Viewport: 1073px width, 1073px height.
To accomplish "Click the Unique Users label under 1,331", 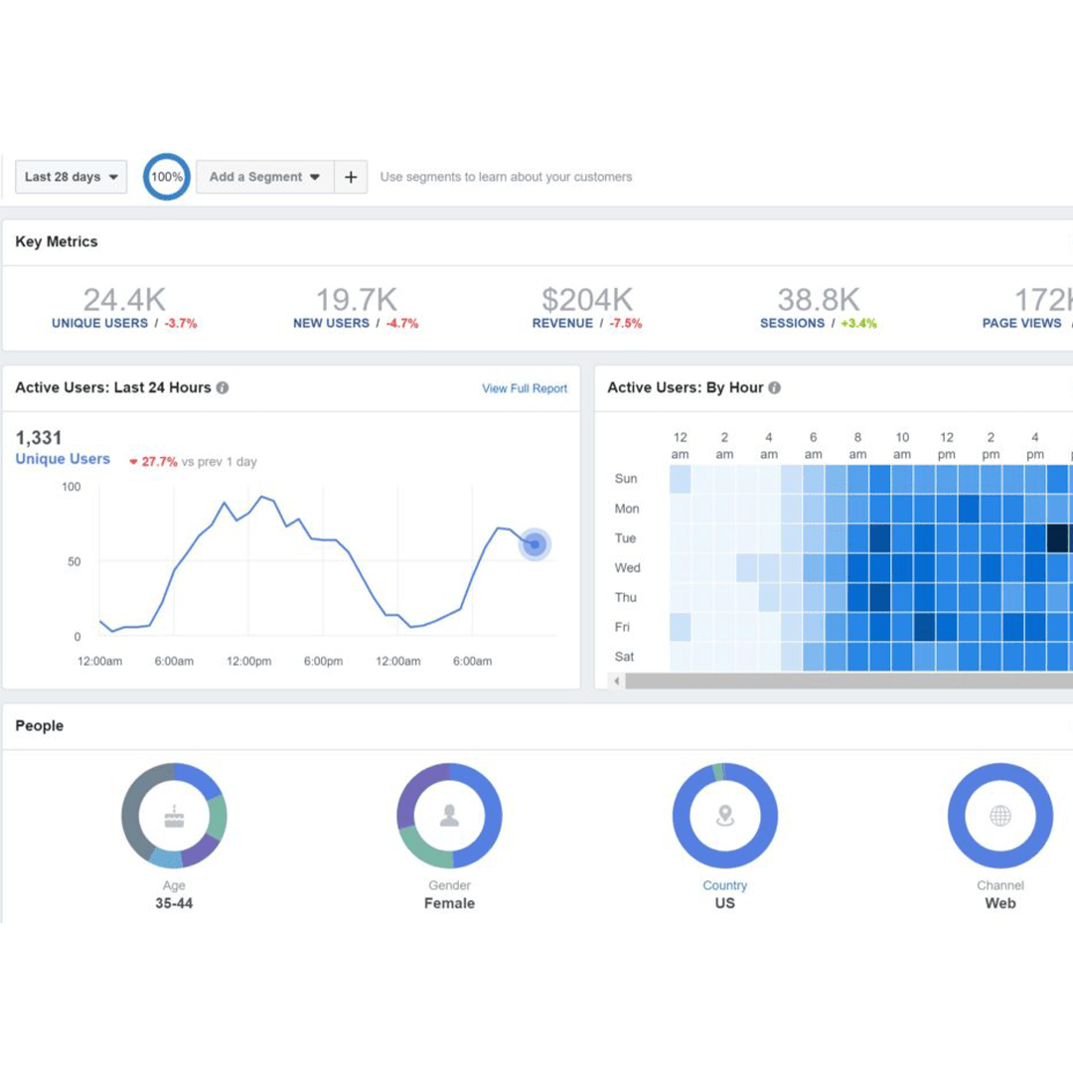I will pos(63,458).
